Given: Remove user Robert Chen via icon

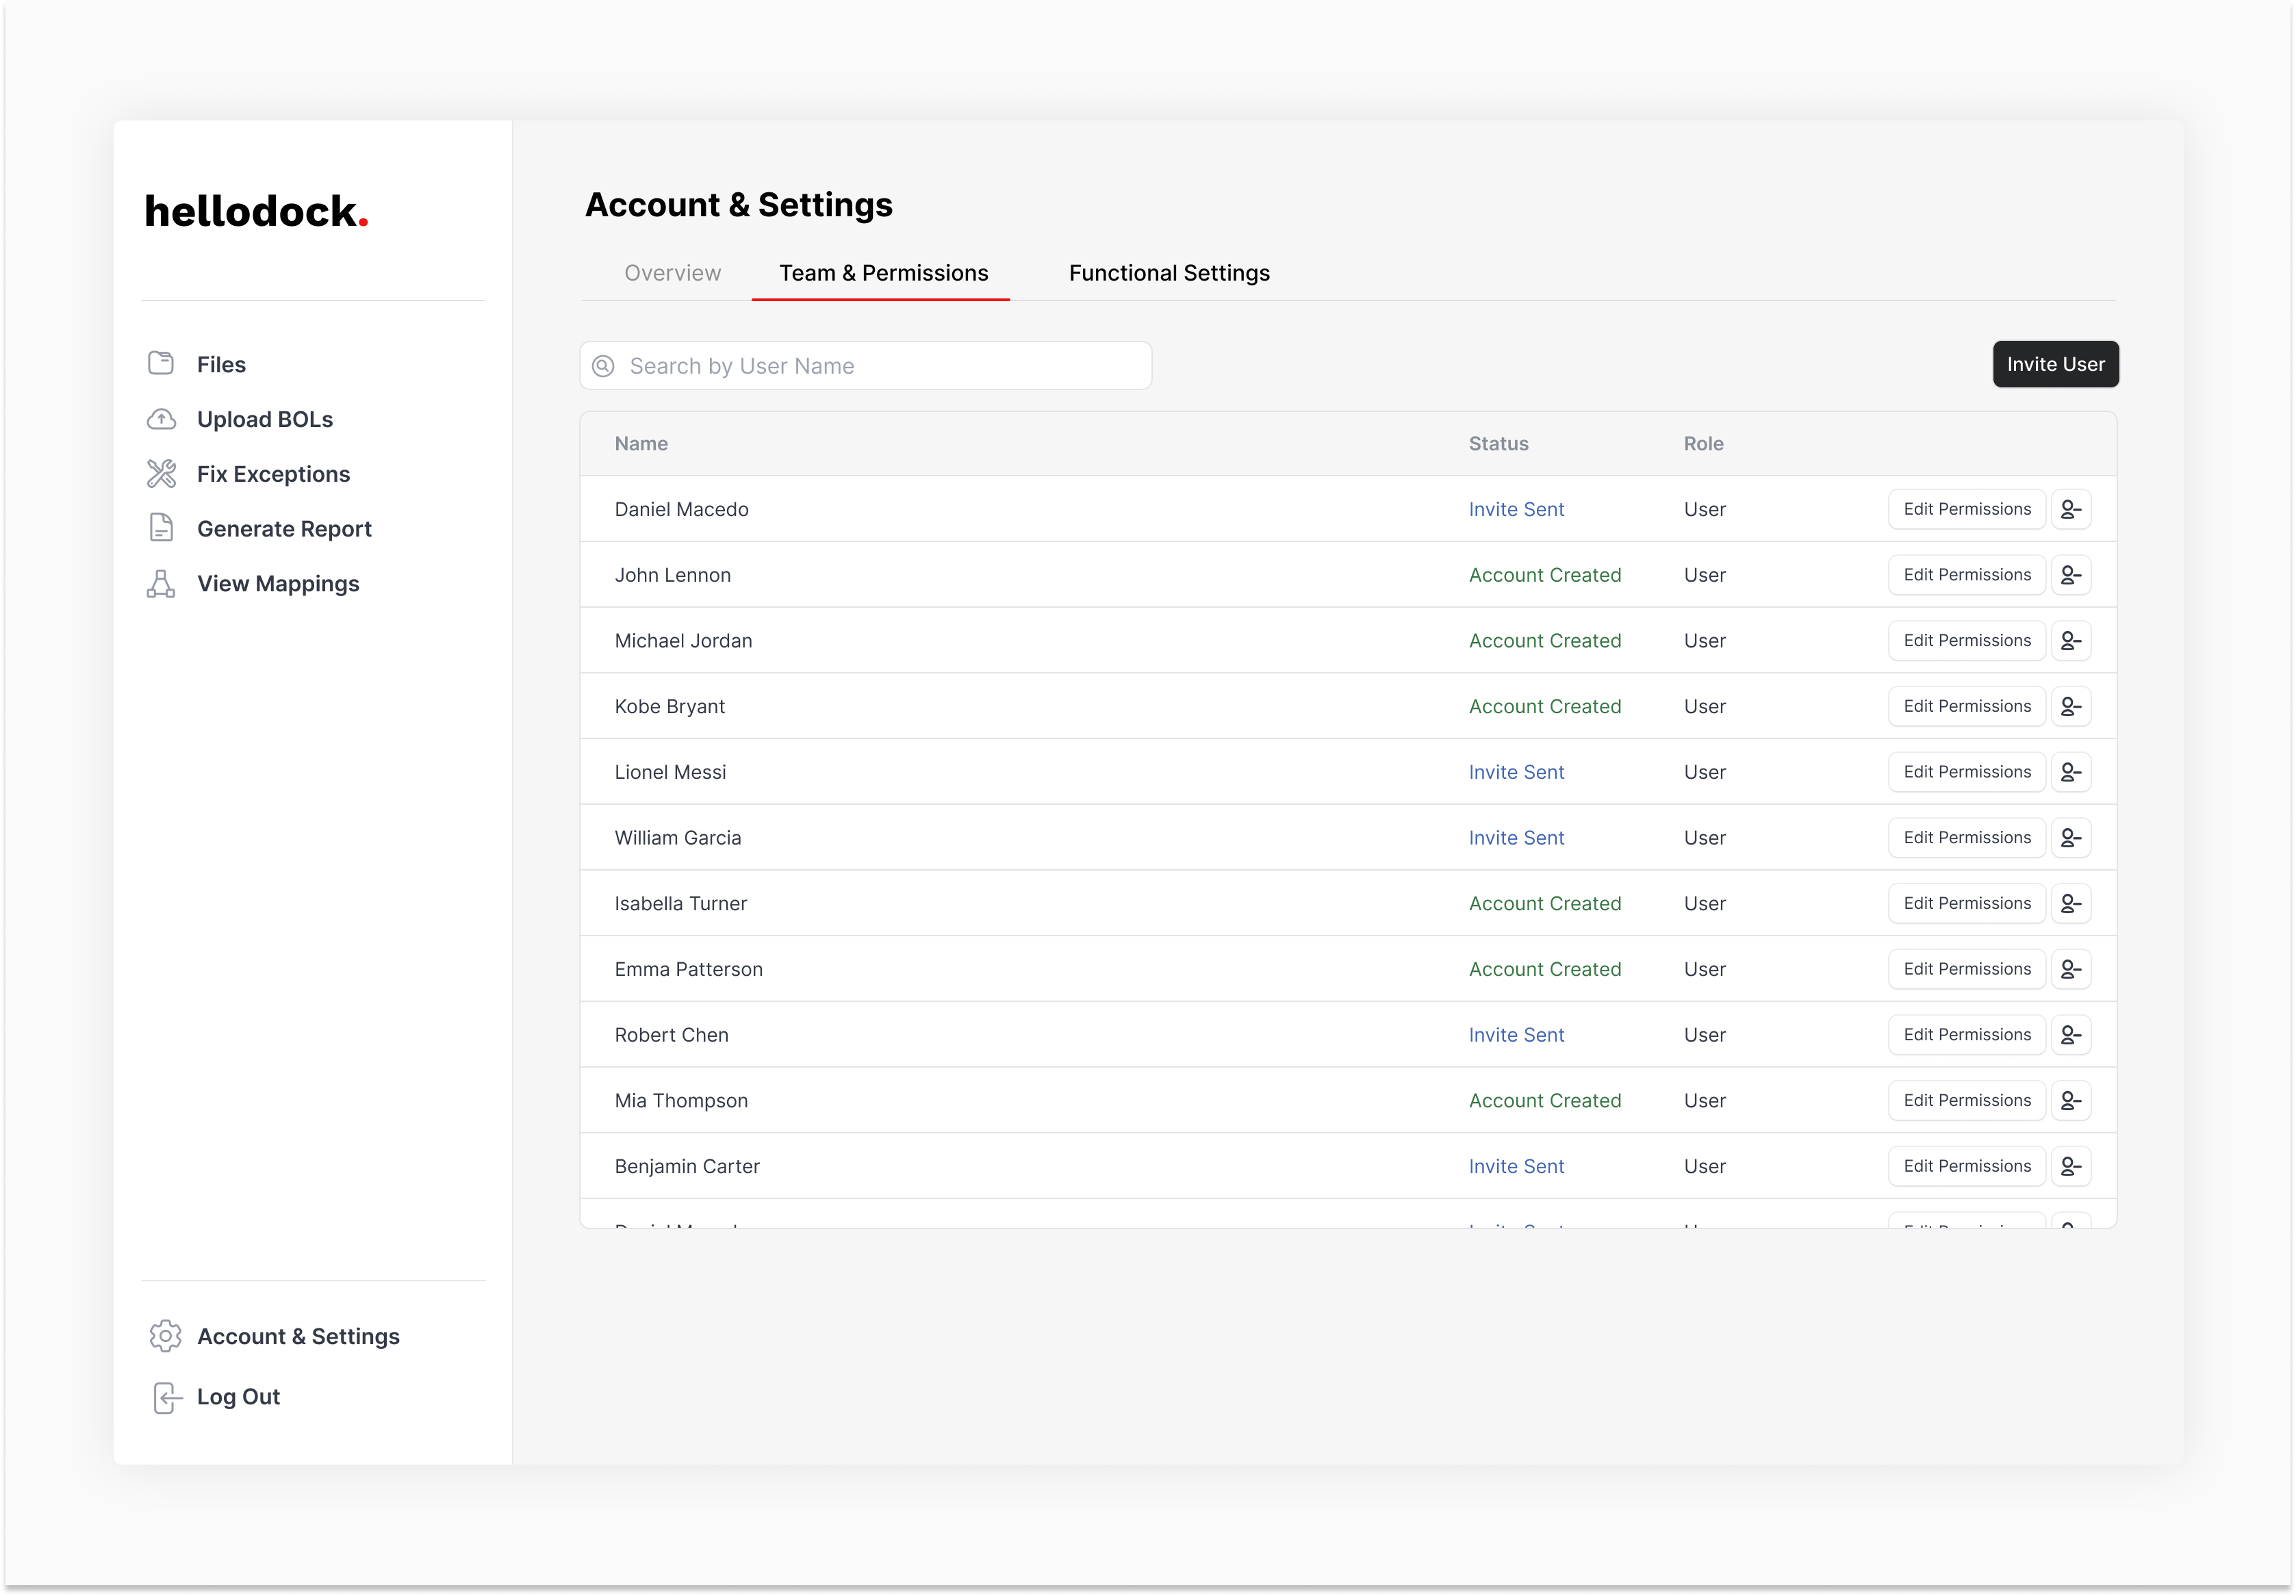Looking at the screenshot, I should tap(2071, 1034).
